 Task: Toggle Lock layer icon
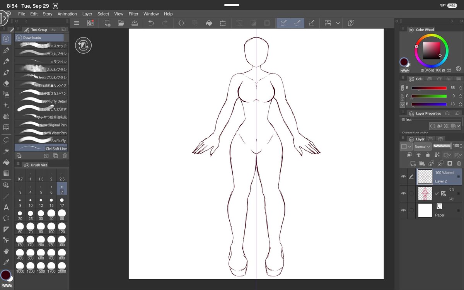point(428,155)
